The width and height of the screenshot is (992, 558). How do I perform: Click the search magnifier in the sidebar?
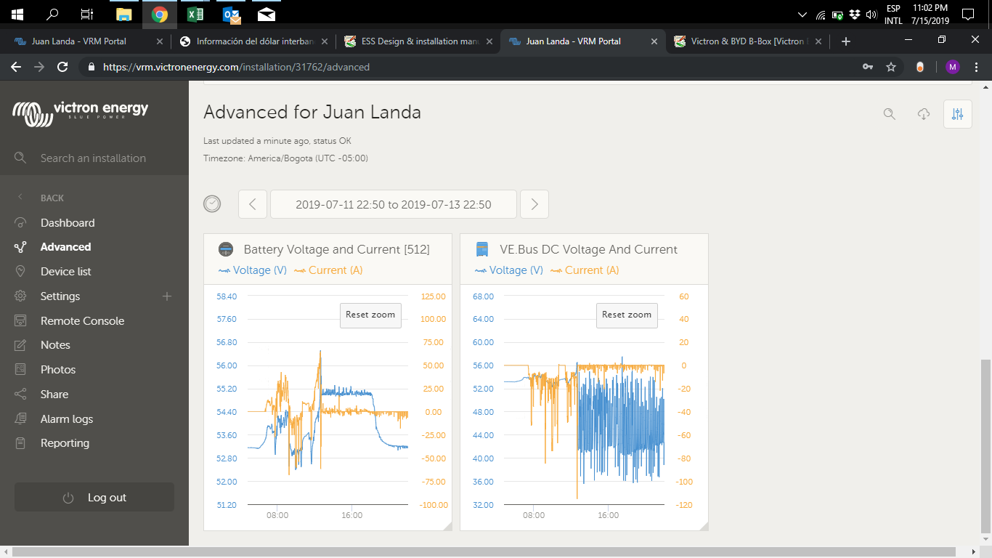[20, 158]
